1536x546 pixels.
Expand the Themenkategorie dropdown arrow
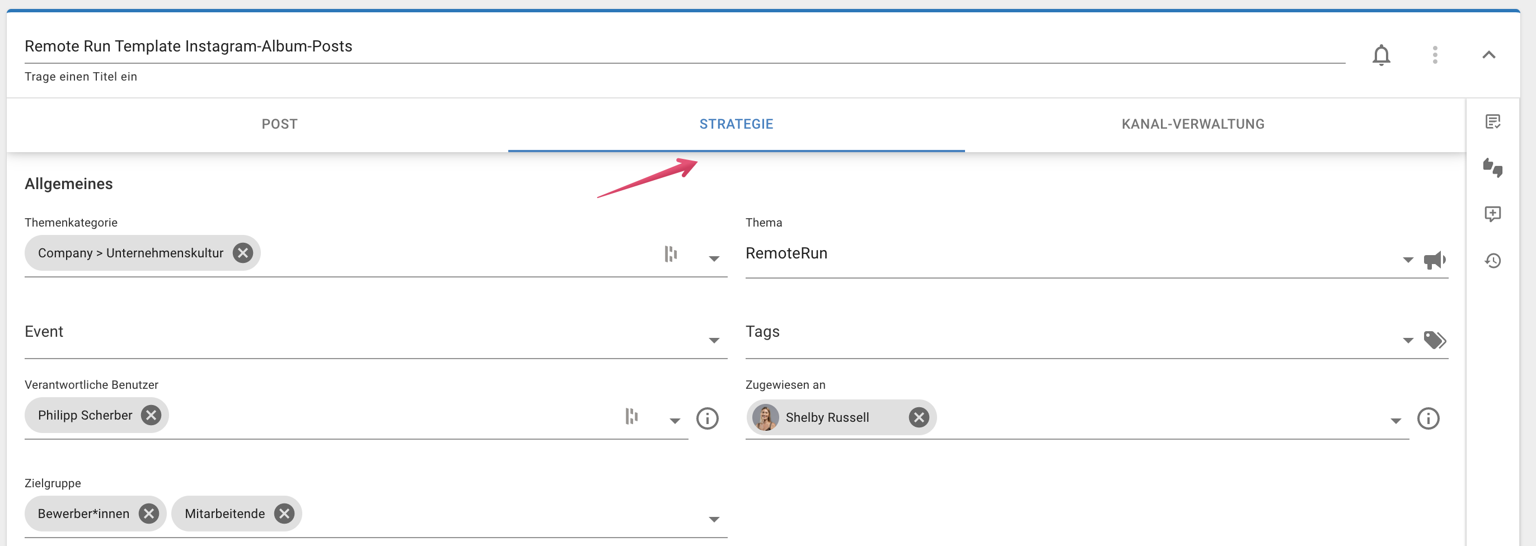pyautogui.click(x=714, y=258)
